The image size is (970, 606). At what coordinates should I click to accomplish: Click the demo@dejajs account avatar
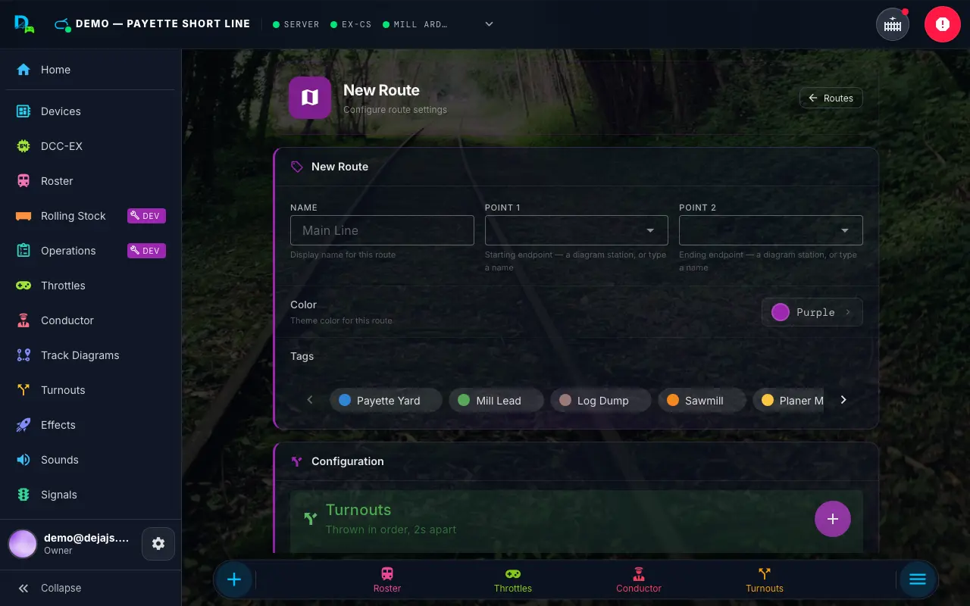pos(23,544)
